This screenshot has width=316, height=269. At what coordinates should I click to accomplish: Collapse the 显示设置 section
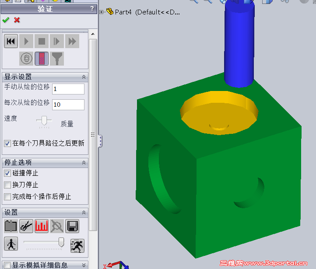pos(84,77)
